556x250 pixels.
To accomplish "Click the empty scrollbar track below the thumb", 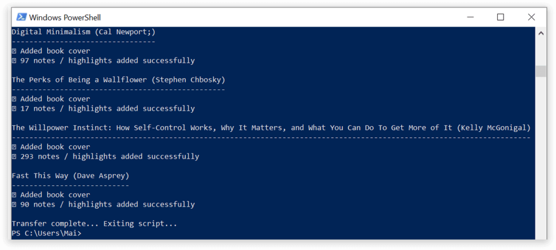I will click(x=540, y=163).
